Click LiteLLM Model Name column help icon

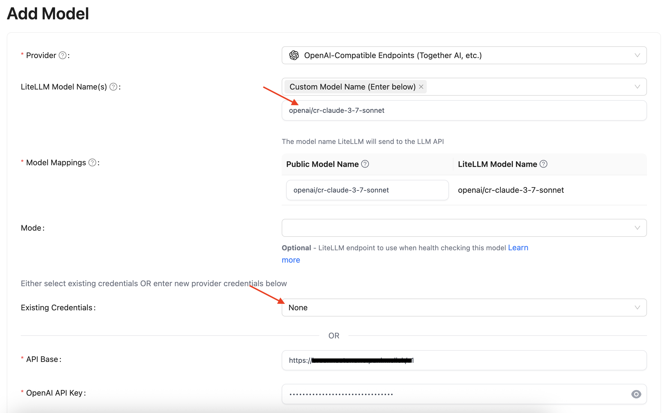coord(543,164)
